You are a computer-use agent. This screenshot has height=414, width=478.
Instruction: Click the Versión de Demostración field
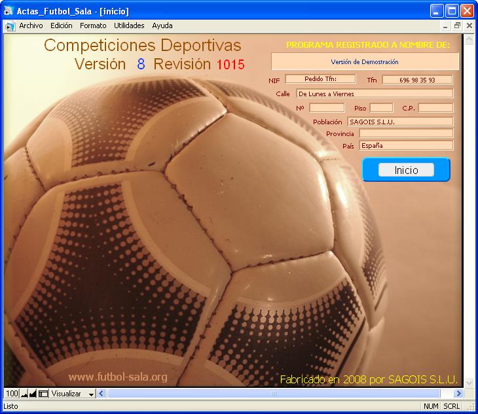pos(365,61)
